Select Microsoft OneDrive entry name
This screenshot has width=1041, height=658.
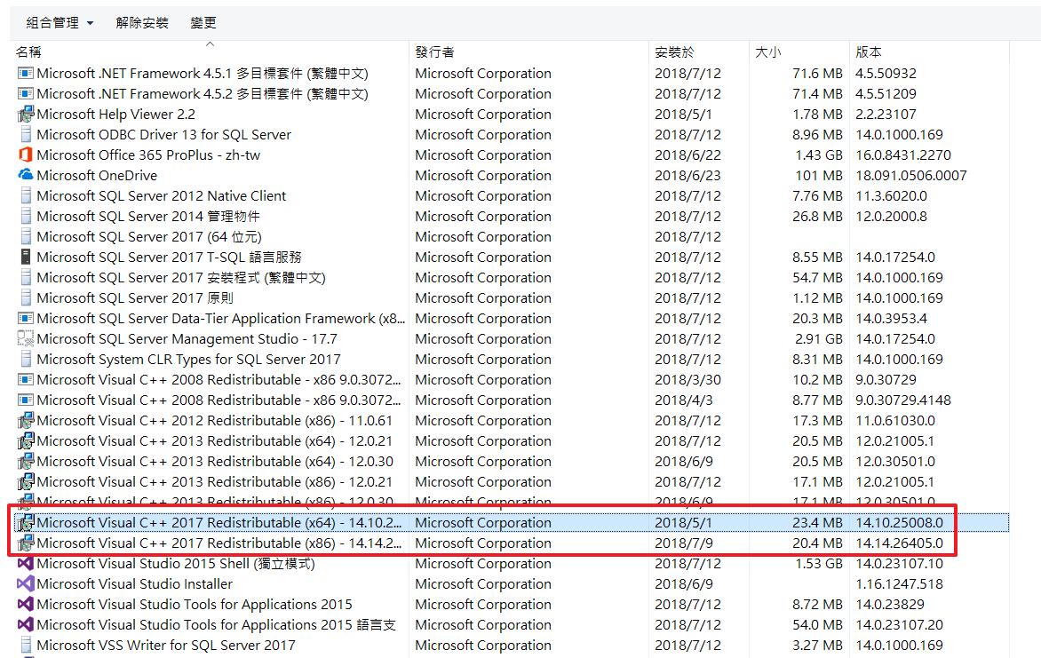click(97, 175)
